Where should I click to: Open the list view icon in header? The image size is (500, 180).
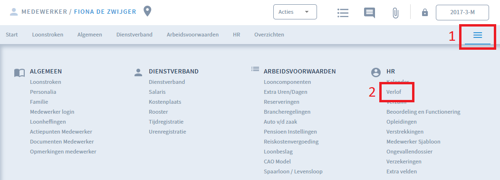point(343,13)
